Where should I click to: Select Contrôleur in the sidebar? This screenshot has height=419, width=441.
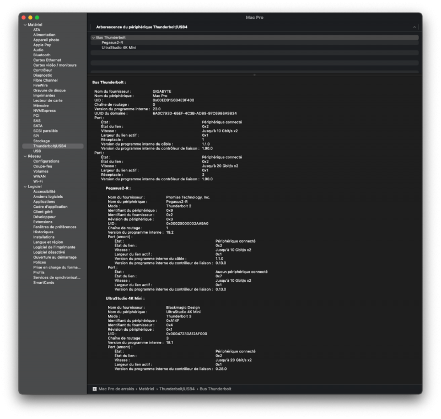click(42, 71)
